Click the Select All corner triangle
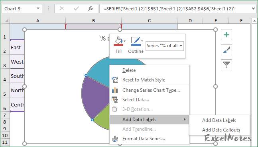Image resolution: width=258 pixels, height=147 pixels. 6,21
